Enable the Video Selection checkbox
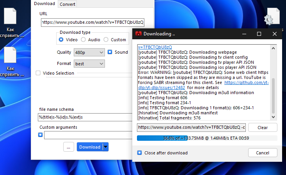Screen dimensions: 286x175 38,73
